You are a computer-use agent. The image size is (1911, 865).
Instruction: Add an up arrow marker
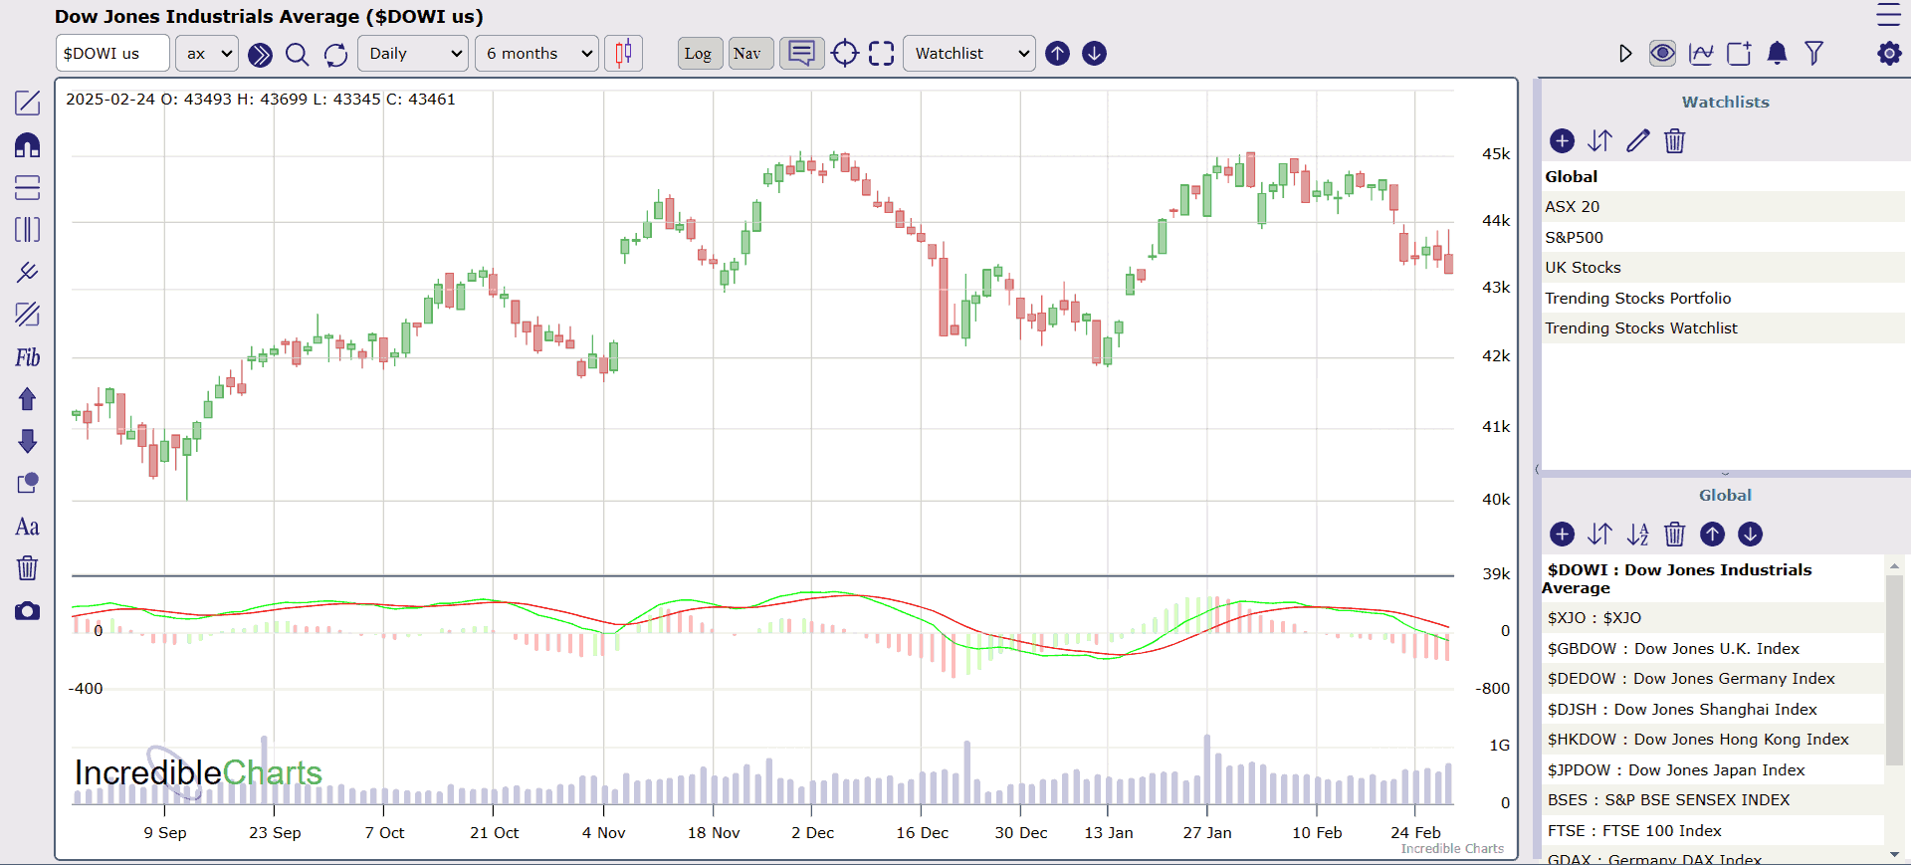[28, 399]
